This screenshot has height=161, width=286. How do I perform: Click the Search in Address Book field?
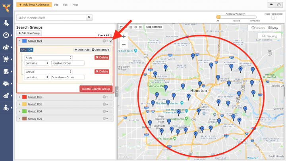click(51, 17)
